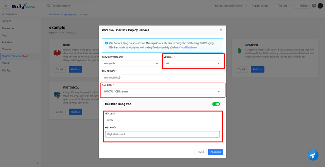Open the Tiếng việt language dropdown
Screen dimensions: 325x167
coord(283,6)
